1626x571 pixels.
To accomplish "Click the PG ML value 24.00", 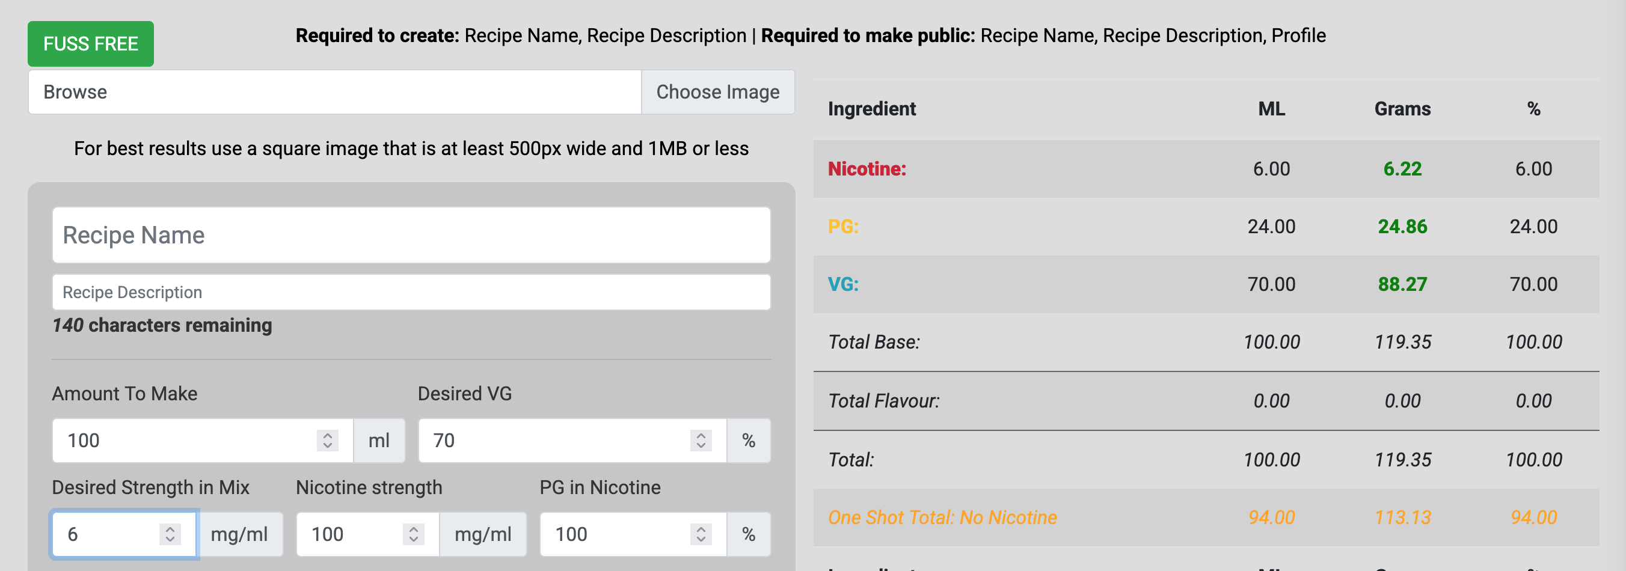I will 1271,227.
